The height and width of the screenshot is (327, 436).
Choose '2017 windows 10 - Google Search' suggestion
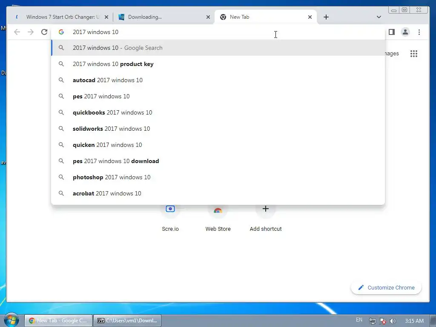218,48
